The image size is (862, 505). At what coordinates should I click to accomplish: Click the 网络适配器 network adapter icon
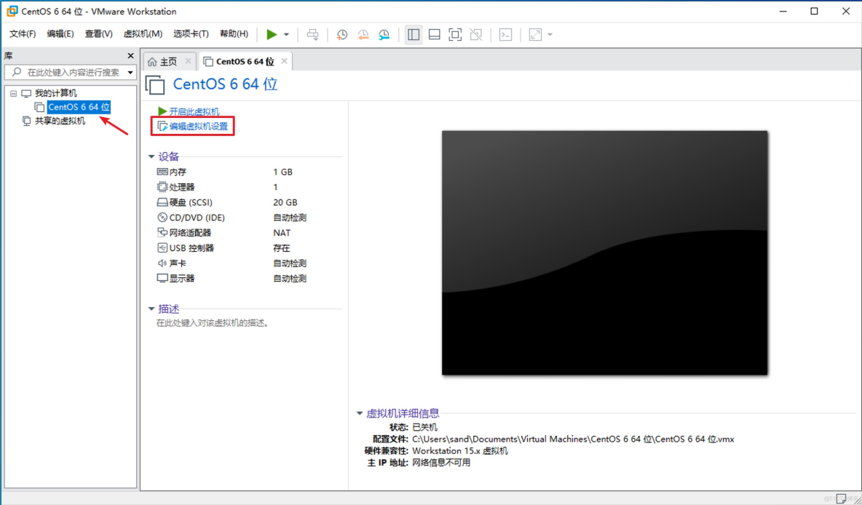(x=162, y=233)
